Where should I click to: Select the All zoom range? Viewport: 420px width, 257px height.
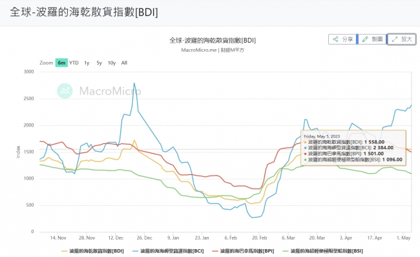(x=124, y=63)
